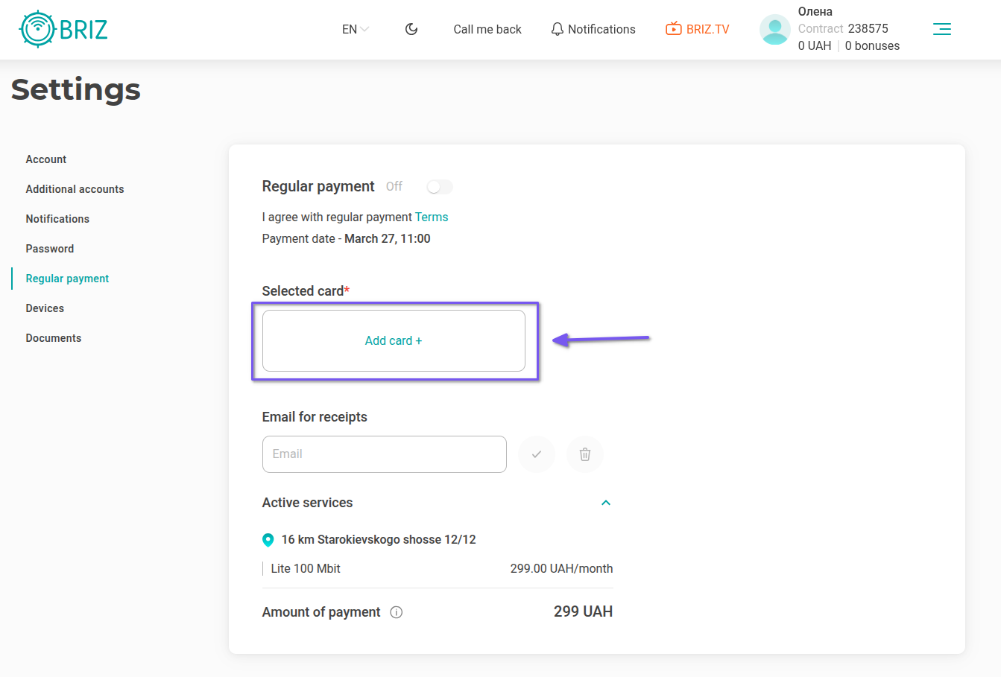
Task: Confirm email with checkmark button
Action: 537,454
